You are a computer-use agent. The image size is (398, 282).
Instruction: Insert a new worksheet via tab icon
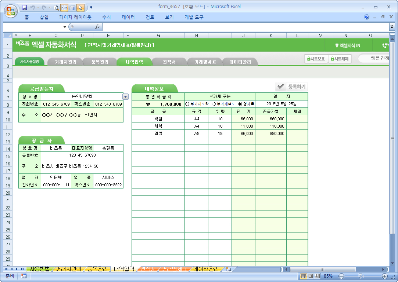point(228,269)
